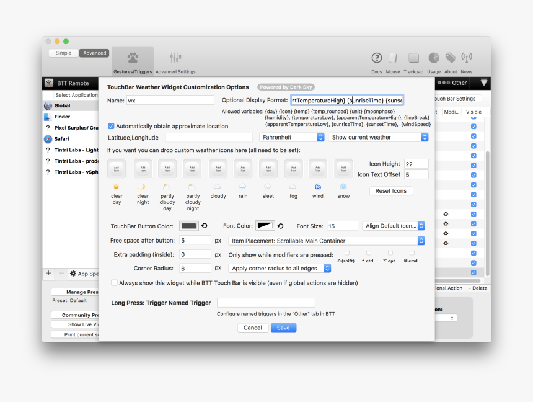Click the Delete button
Screen dimensions: 533x402
[478, 288]
